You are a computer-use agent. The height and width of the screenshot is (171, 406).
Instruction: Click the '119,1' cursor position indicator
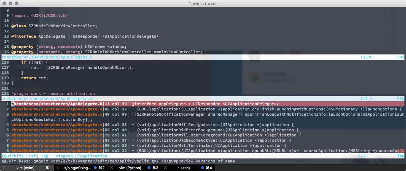pyautogui.click(x=366, y=99)
